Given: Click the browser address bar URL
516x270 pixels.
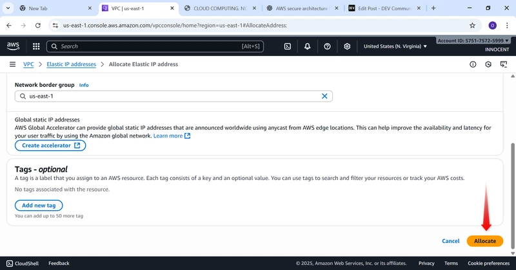Looking at the screenshot, I should [175, 25].
